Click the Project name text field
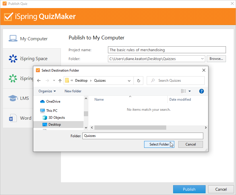Screen dimensions: 236x195 167,50
